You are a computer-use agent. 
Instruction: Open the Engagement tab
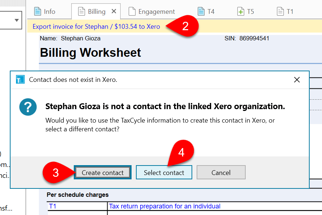point(152,12)
